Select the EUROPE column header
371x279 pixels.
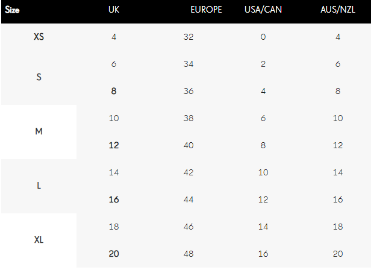pyautogui.click(x=206, y=10)
